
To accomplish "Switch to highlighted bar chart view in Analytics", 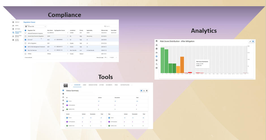I will click(253, 41).
